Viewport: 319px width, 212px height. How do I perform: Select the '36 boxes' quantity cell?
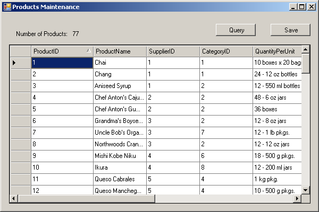(276, 109)
